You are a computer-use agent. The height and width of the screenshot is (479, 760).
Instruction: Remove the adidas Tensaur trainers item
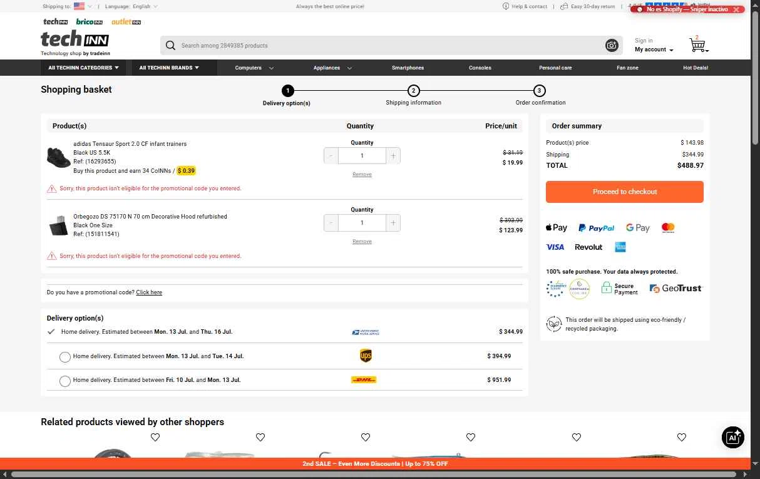(x=362, y=175)
